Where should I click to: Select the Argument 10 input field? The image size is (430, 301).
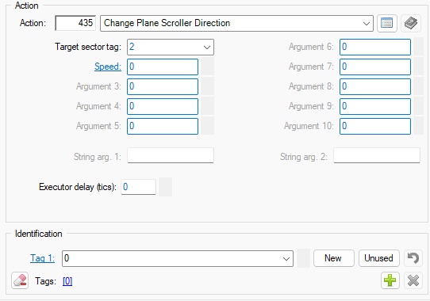(375, 126)
